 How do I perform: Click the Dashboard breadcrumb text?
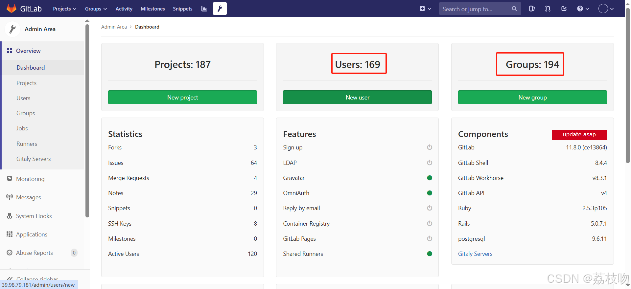[147, 27]
